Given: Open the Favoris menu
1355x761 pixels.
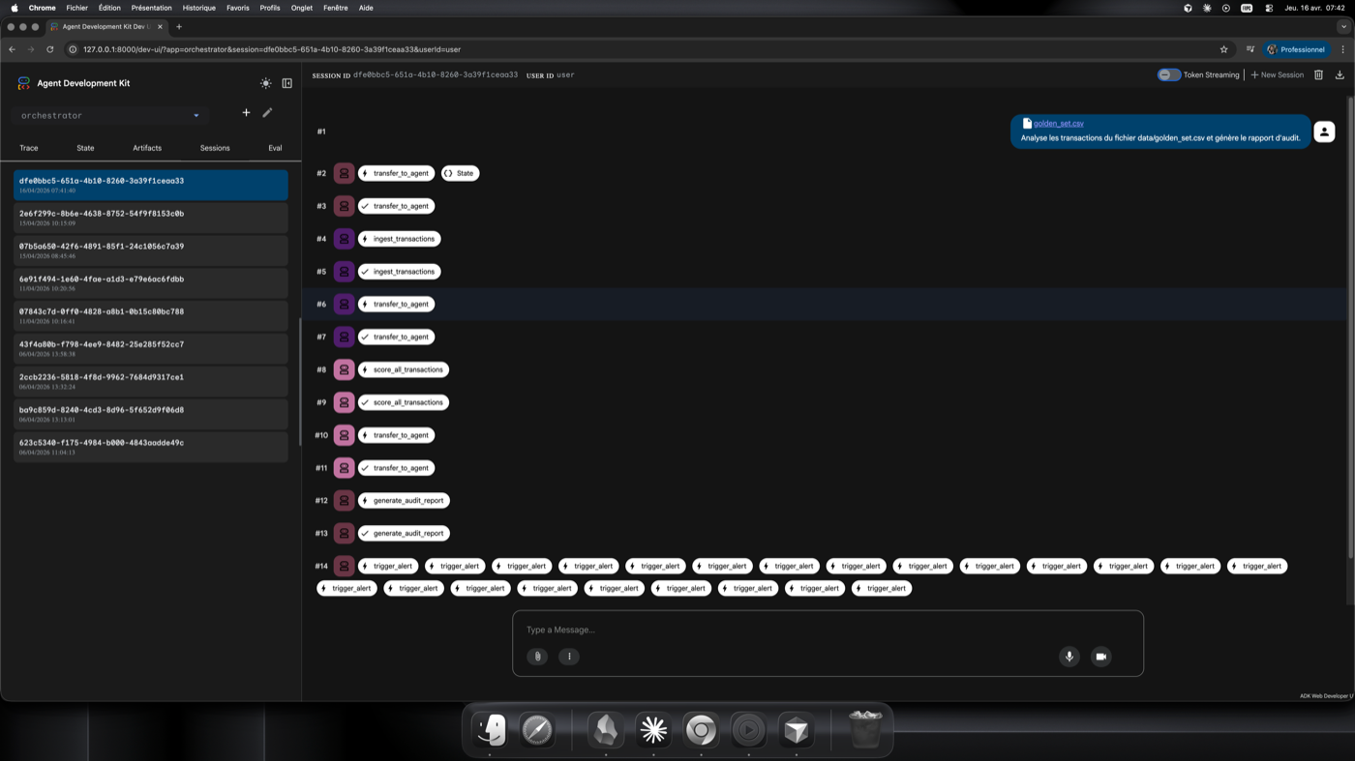Looking at the screenshot, I should coord(237,8).
